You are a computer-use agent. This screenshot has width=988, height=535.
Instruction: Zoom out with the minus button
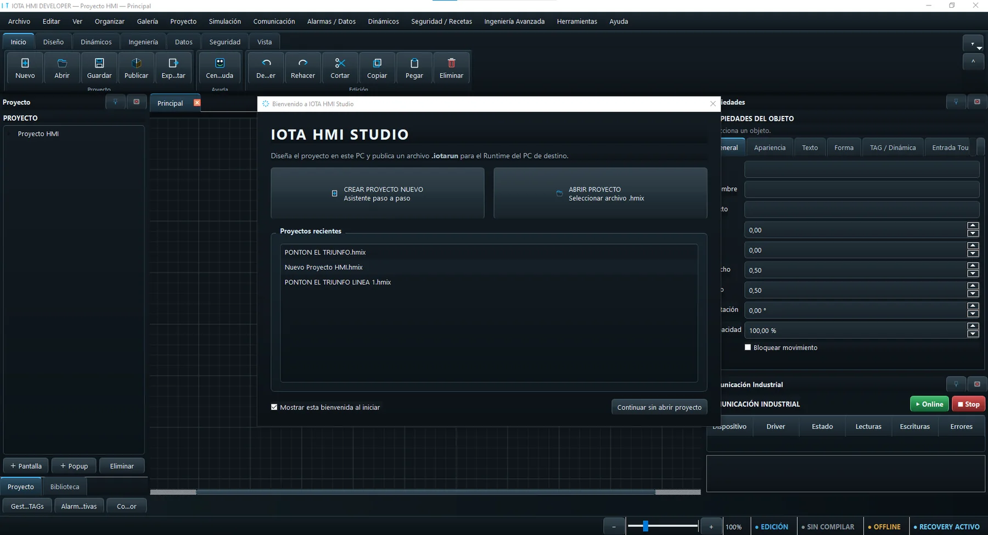click(614, 527)
